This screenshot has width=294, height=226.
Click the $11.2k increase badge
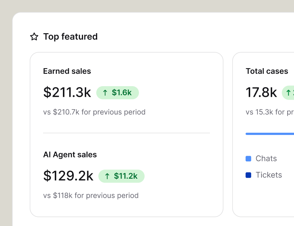[x=122, y=176]
